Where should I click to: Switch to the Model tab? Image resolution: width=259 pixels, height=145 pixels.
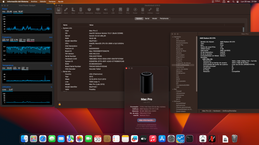coord(154,19)
